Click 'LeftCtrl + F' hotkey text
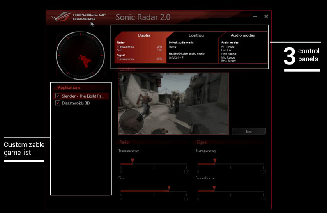Viewport: 327px width, 213px height. click(176, 57)
